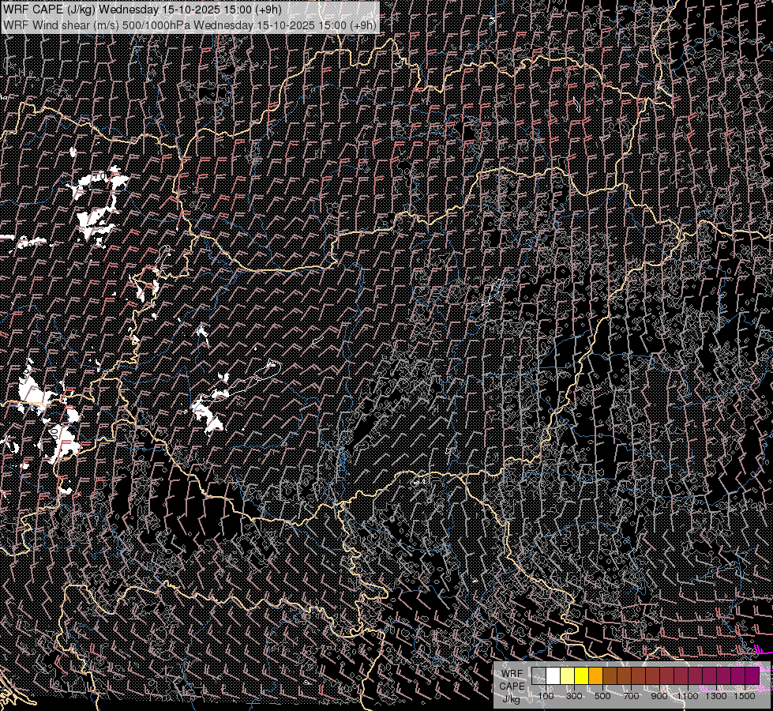The height and width of the screenshot is (711, 773).
Task: Pick the bright yellow legend swatch
Action: tap(582, 676)
